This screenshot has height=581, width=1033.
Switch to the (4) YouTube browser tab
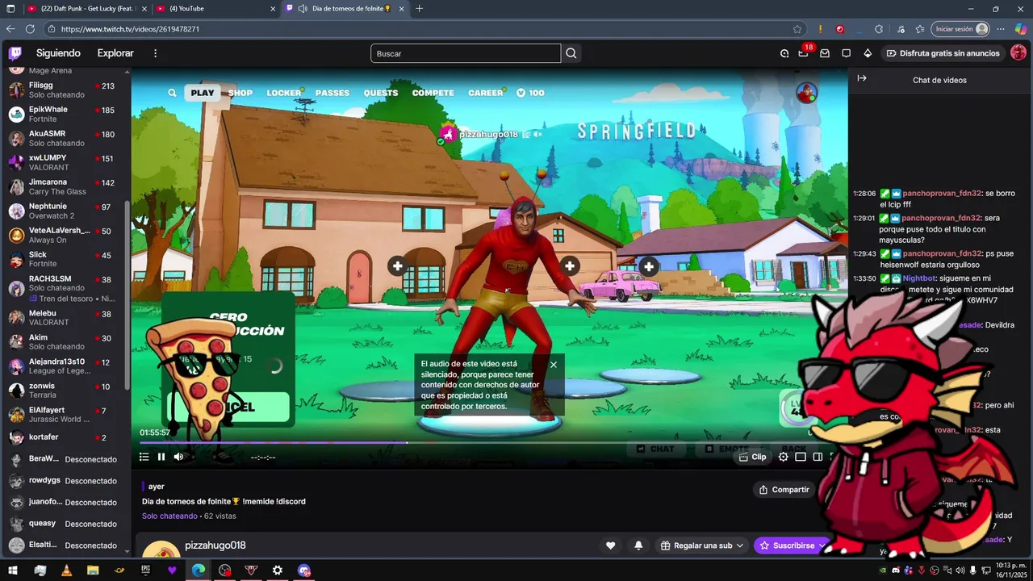coord(214,9)
